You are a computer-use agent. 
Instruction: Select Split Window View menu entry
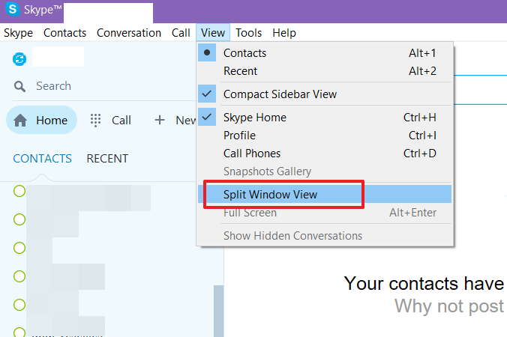[325, 194]
